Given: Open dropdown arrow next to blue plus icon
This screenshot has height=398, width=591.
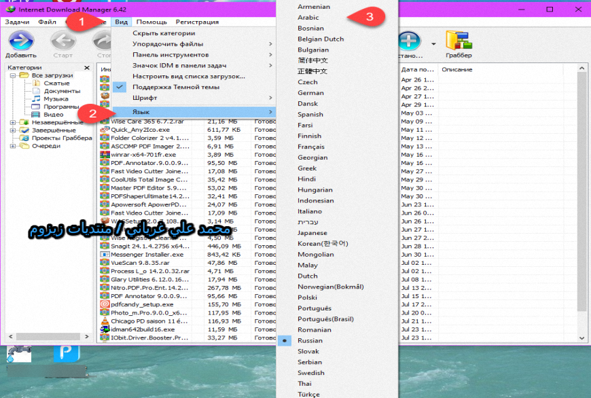Looking at the screenshot, I should pos(433,44).
